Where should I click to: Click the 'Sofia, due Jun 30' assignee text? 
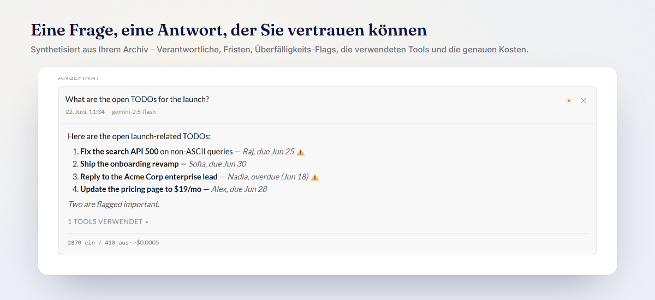217,164
